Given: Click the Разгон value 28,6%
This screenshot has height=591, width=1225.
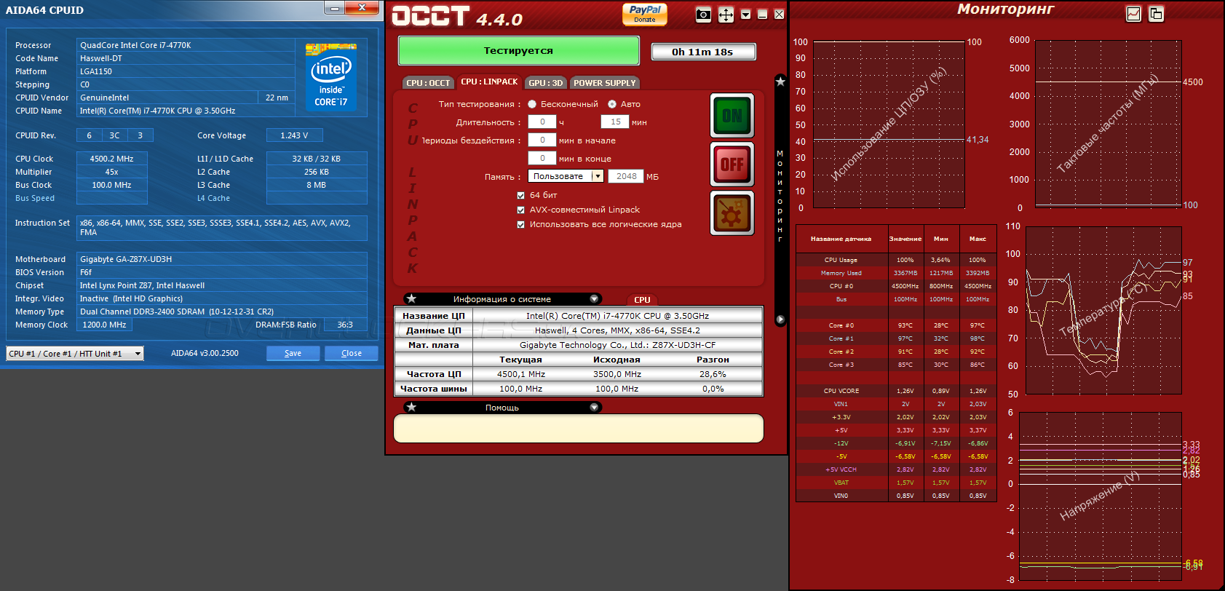Looking at the screenshot, I should click(713, 374).
